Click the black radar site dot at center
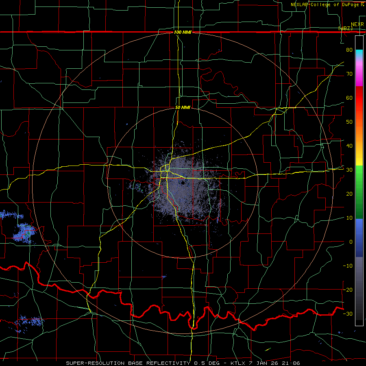Viewport: 366px width, 366px height. 183,183
